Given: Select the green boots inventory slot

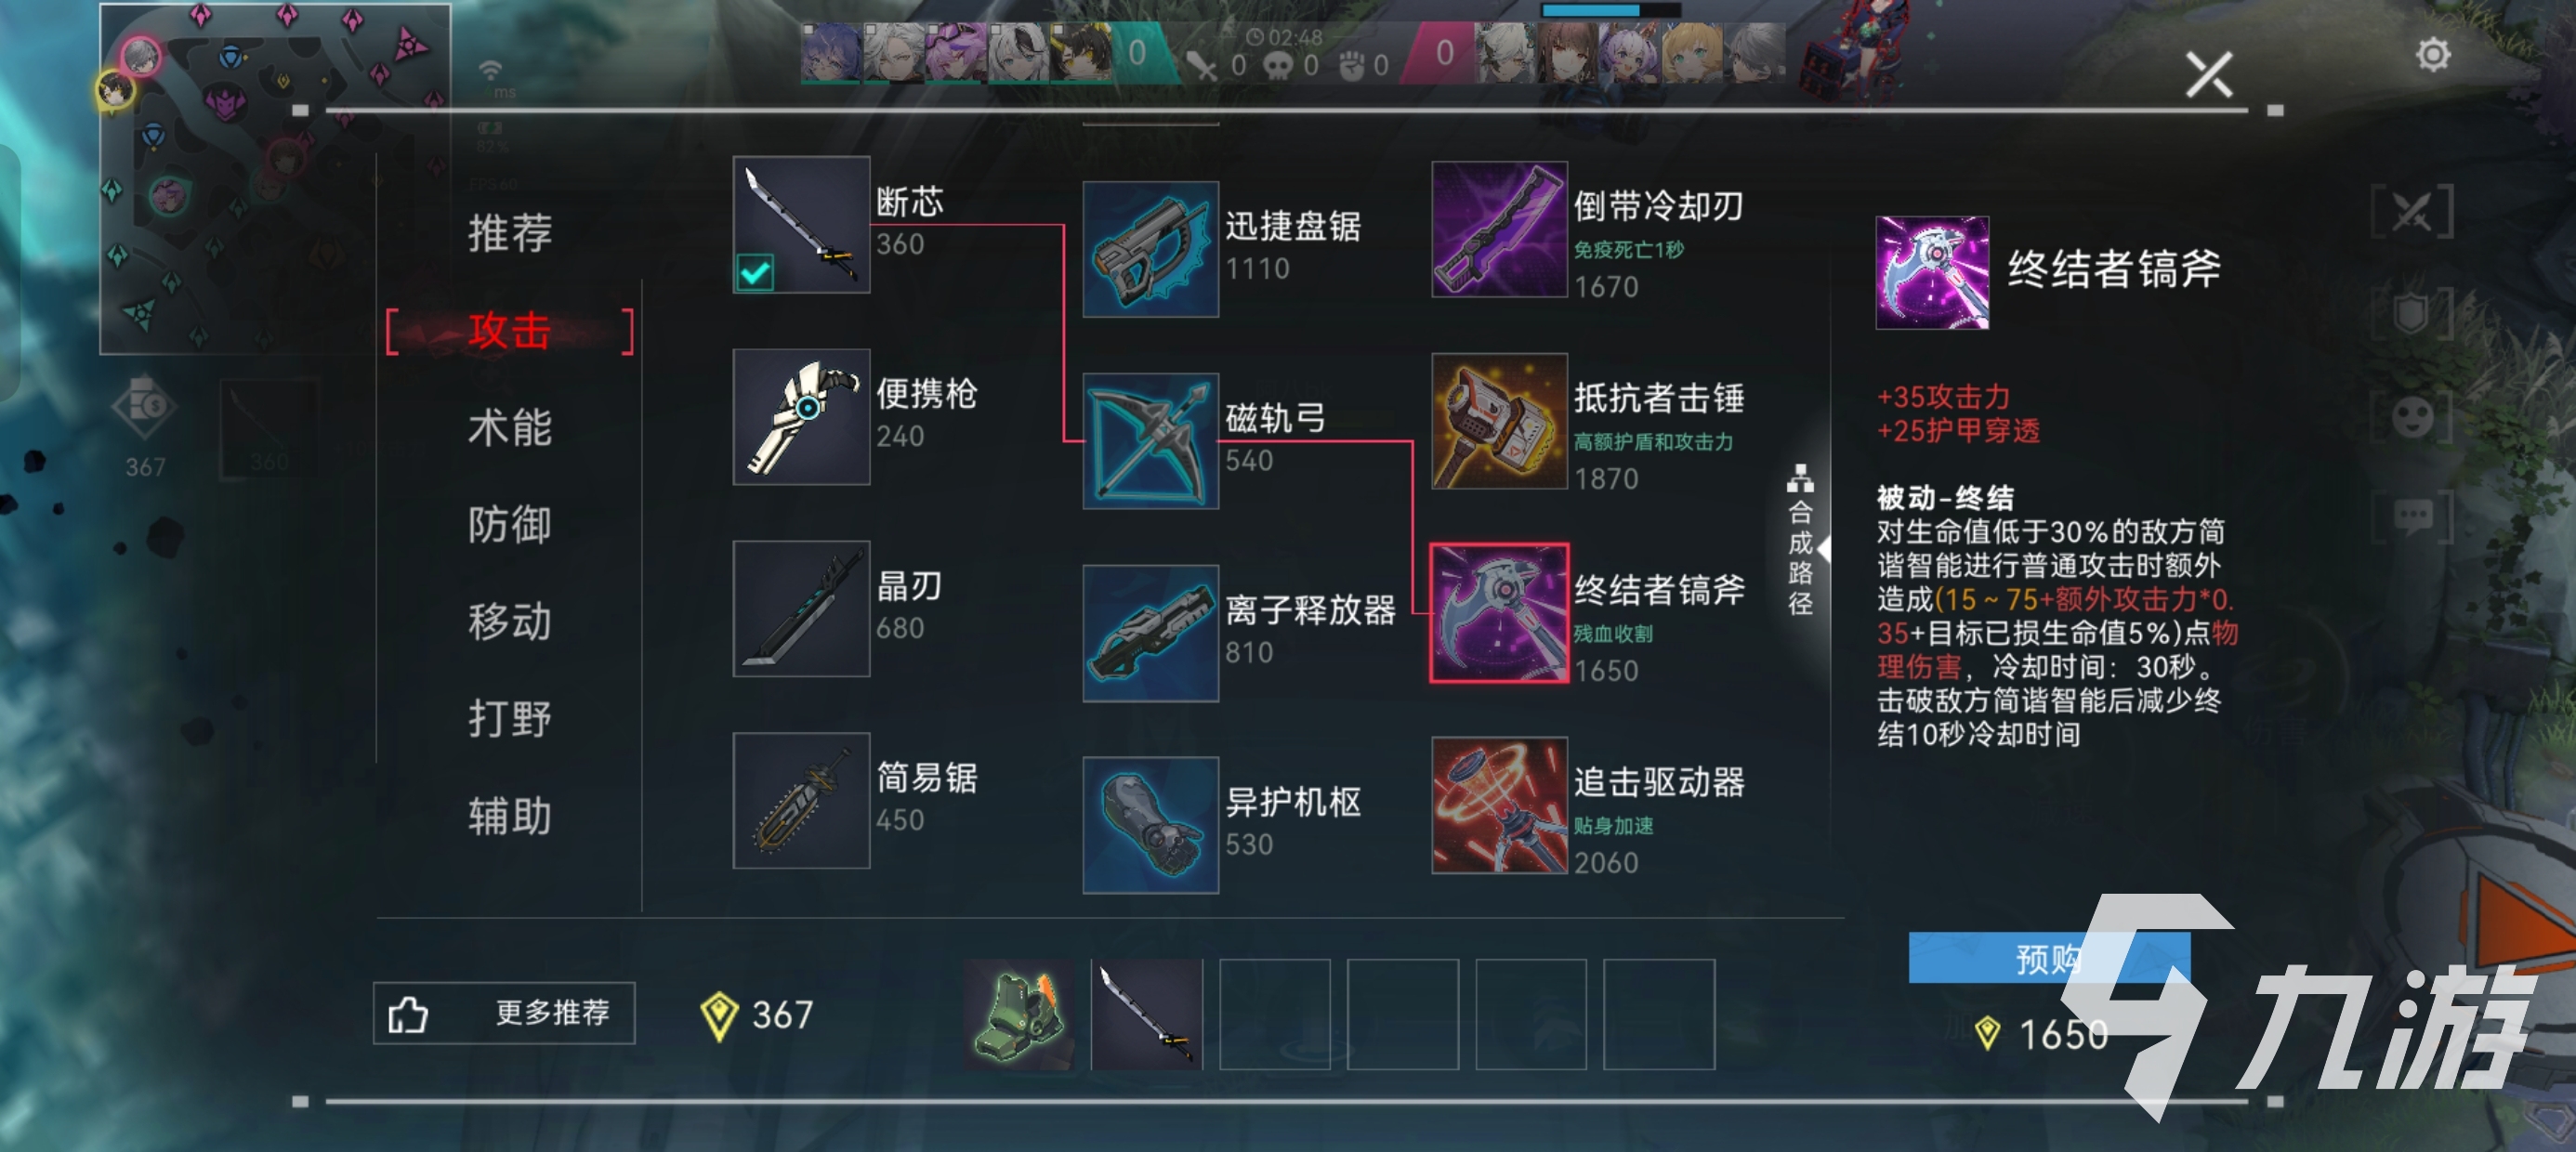Looking at the screenshot, I should 1019,1015.
